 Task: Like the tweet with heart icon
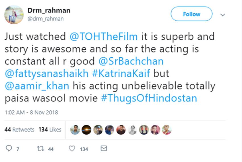click(72, 148)
